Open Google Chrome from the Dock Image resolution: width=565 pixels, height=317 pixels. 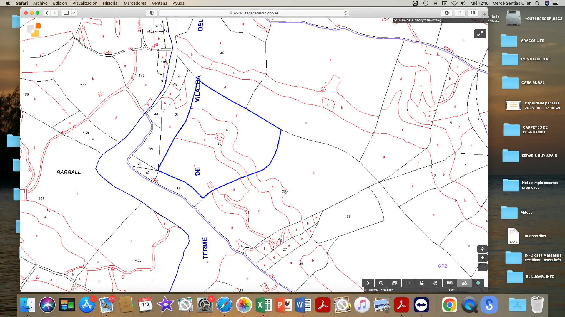[450, 305]
